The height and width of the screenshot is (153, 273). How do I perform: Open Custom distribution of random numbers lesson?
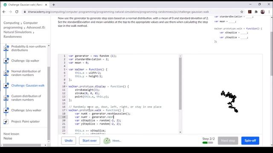pos(26,98)
